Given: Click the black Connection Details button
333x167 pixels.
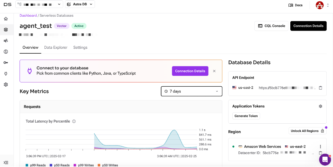Looking at the screenshot, I should tap(308, 26).
